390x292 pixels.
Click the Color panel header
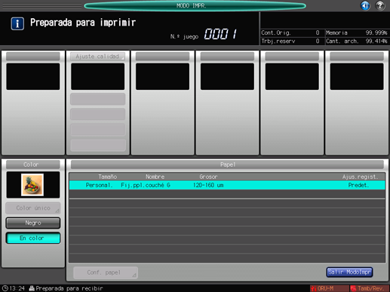coord(33,164)
